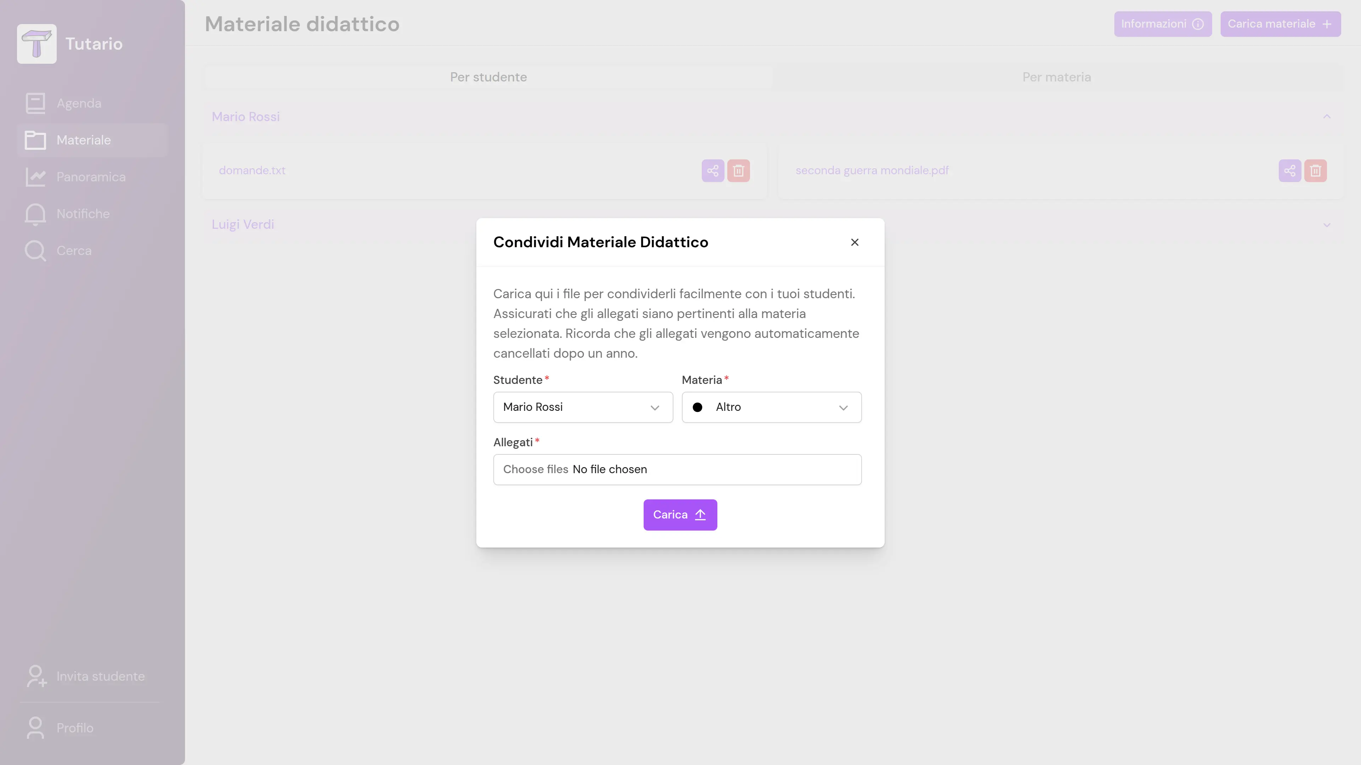Click the Tutario logo icon

click(x=37, y=44)
